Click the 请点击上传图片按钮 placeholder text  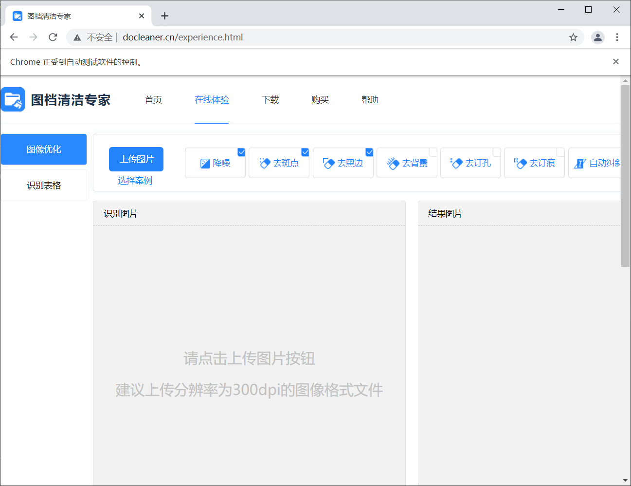point(249,359)
